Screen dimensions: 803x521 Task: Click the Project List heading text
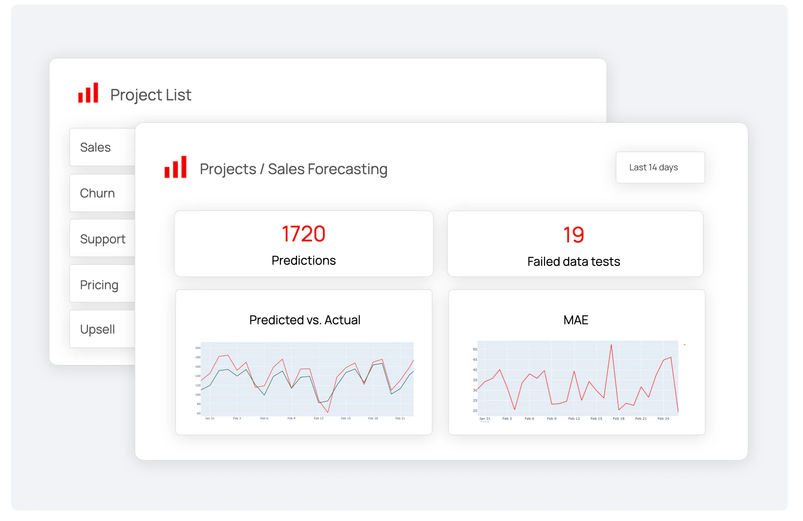tap(150, 95)
